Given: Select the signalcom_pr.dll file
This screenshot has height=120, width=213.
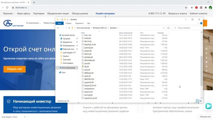Looking at the screenshot, I should pyautogui.click(x=91, y=98).
